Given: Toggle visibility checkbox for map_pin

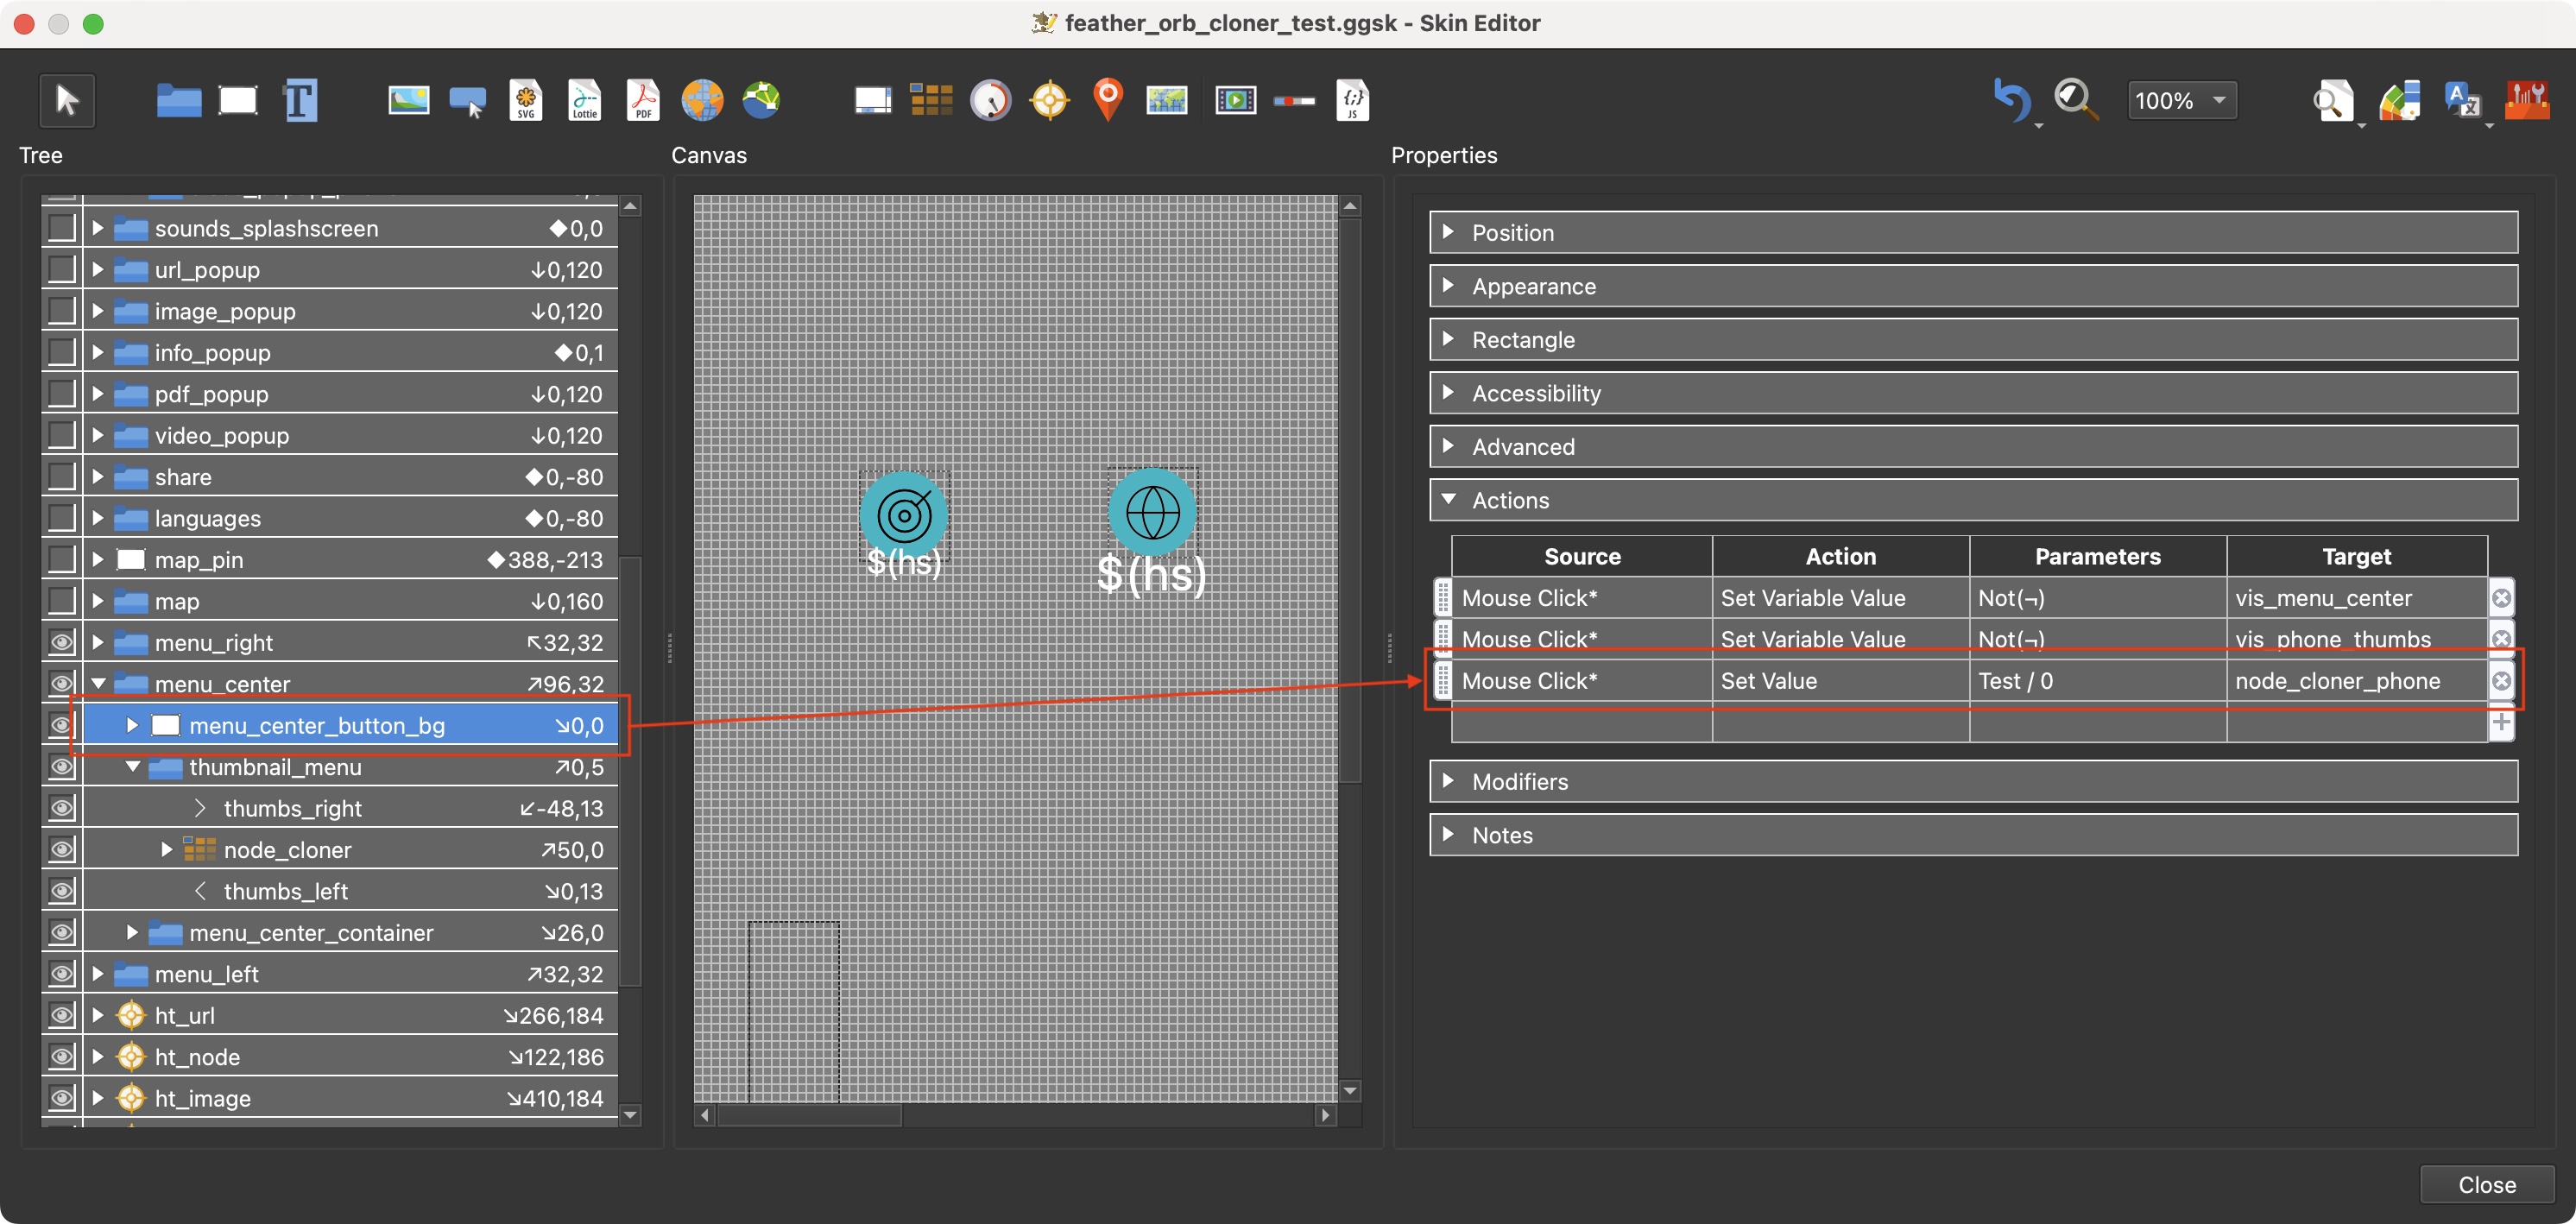Looking at the screenshot, I should [x=62, y=559].
